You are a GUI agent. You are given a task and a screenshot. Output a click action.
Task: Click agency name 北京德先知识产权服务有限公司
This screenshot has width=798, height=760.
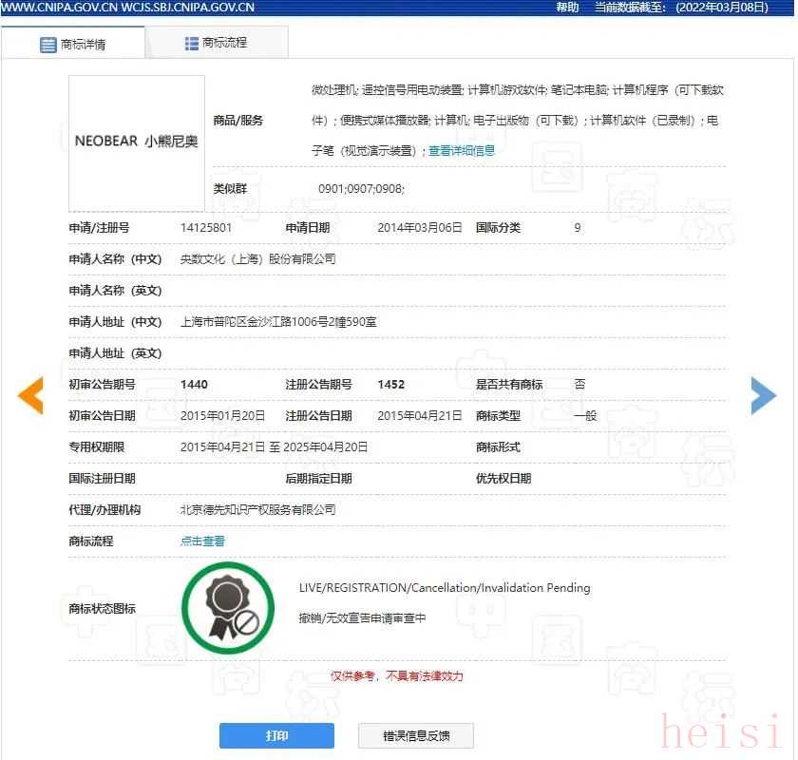click(x=257, y=510)
